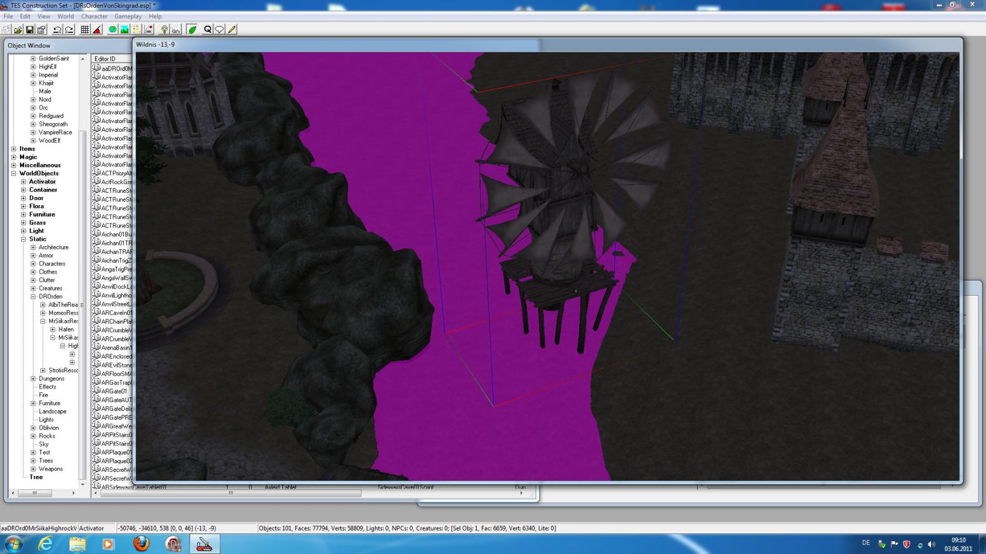The width and height of the screenshot is (986, 554).
Task: Open Firefox from the Windows taskbar
Action: click(141, 543)
